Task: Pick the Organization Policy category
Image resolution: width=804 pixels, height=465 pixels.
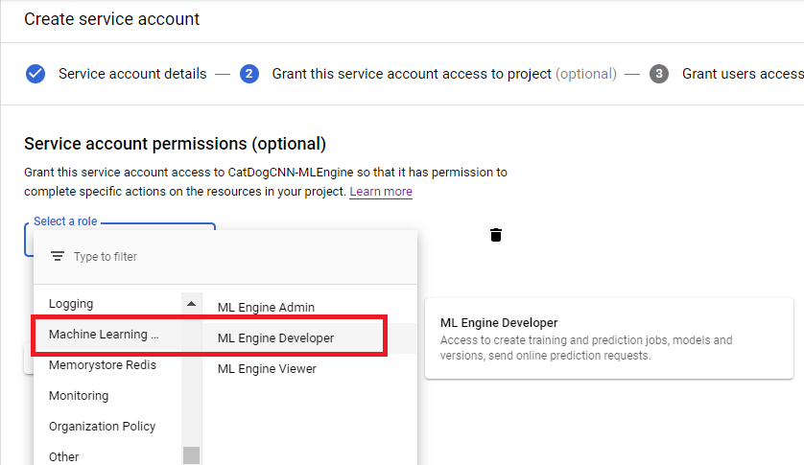Action: 102,427
